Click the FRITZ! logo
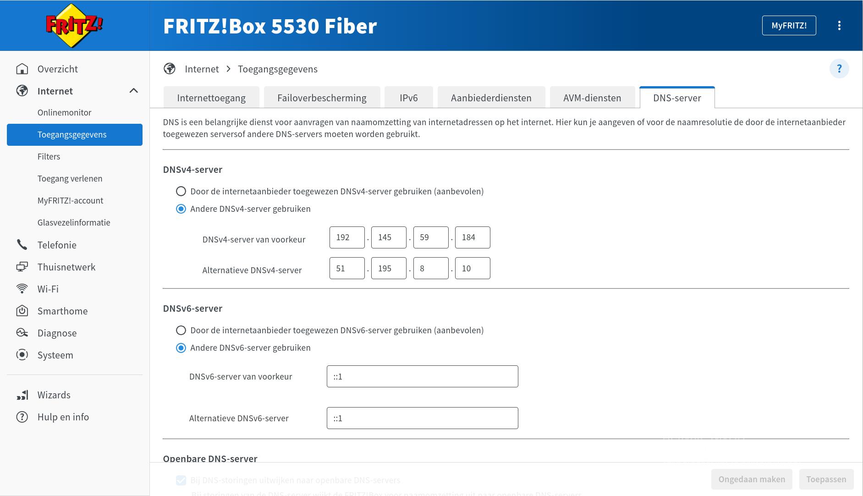863x496 pixels. pyautogui.click(x=74, y=25)
